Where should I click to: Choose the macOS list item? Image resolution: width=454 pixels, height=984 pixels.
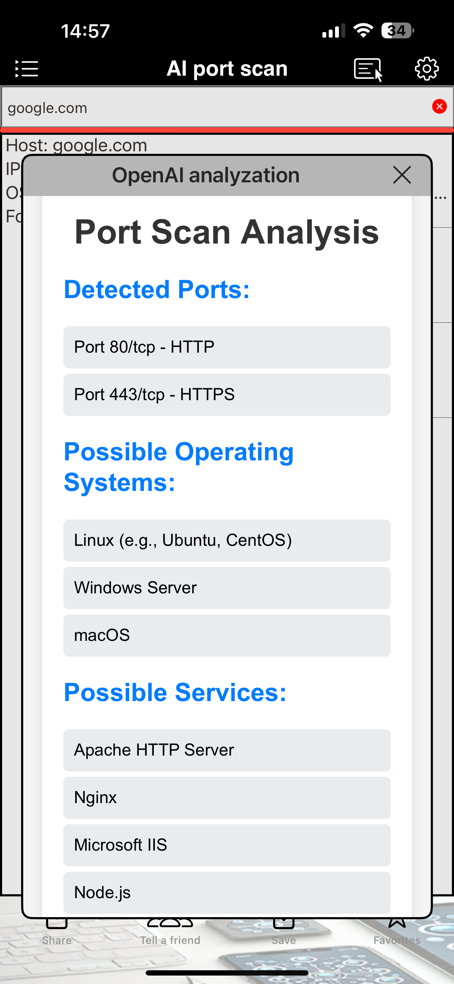(x=227, y=635)
